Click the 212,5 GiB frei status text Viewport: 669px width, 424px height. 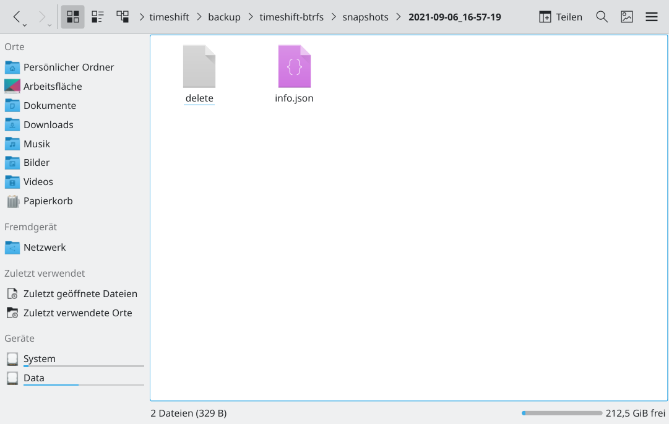tap(636, 413)
